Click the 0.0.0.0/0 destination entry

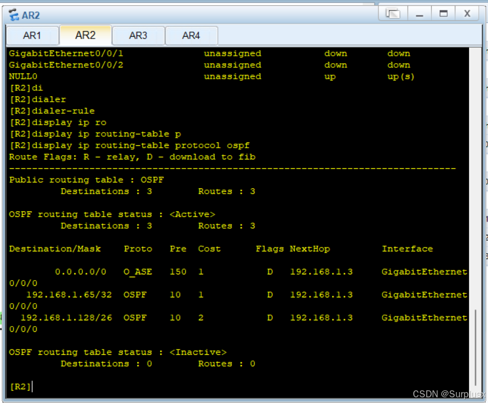click(80, 272)
